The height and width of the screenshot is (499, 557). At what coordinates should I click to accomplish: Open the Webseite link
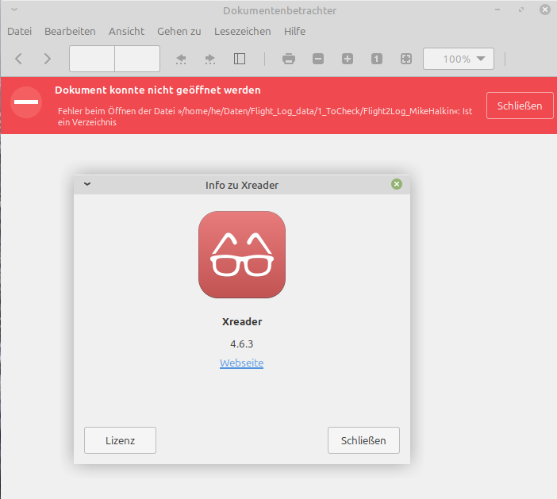click(x=241, y=363)
